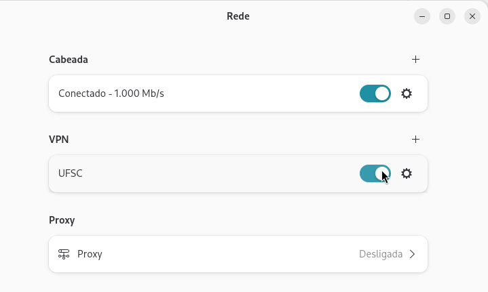Click the Rede window title
This screenshot has height=292, width=488.
coord(238,16)
